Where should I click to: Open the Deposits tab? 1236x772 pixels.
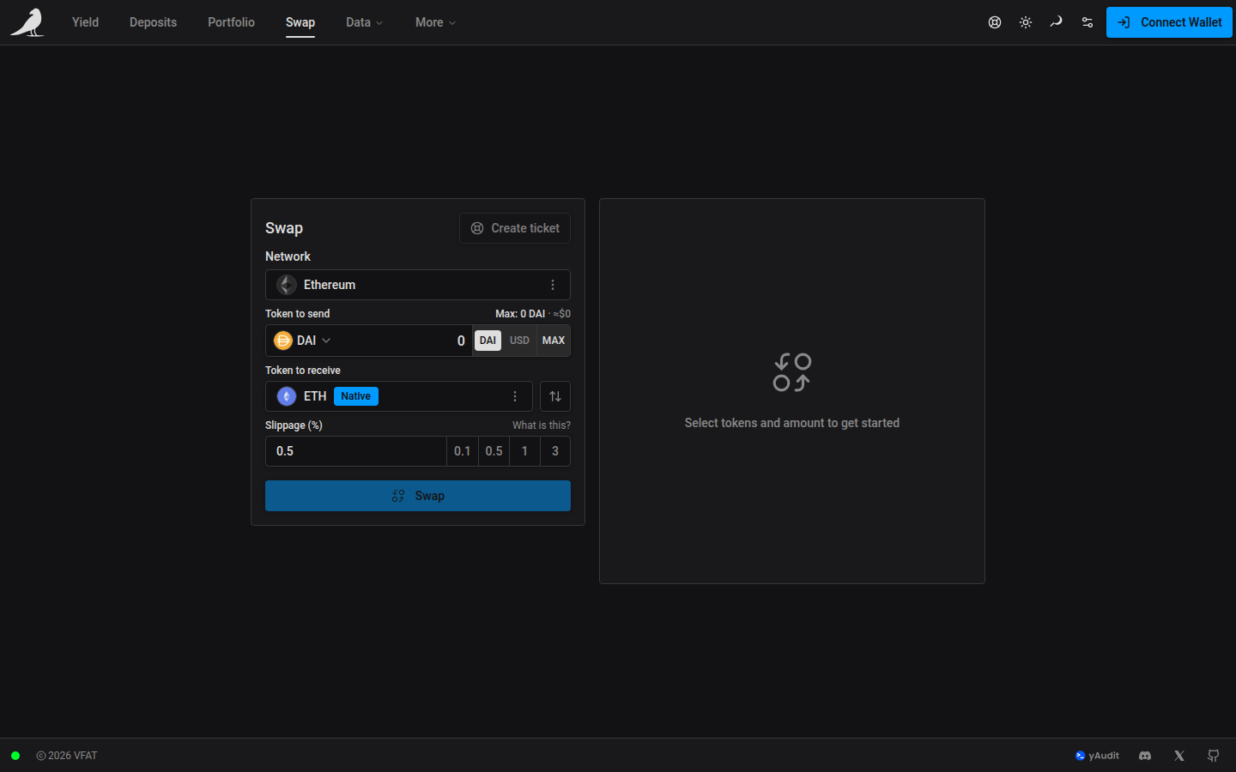point(153,22)
